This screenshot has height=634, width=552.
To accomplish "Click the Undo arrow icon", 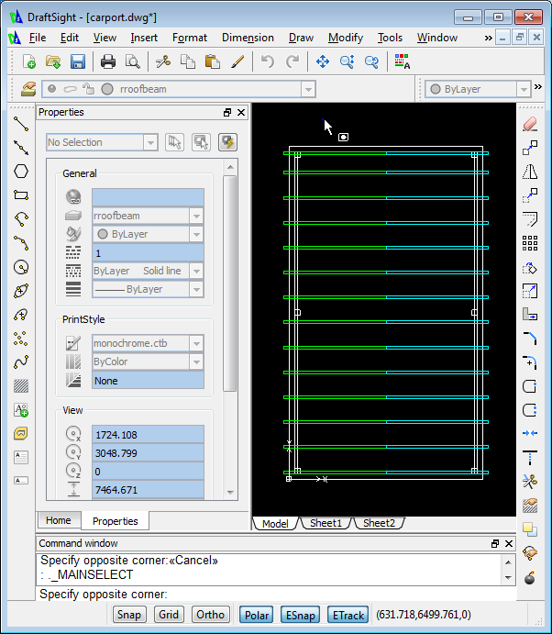I will point(267,61).
